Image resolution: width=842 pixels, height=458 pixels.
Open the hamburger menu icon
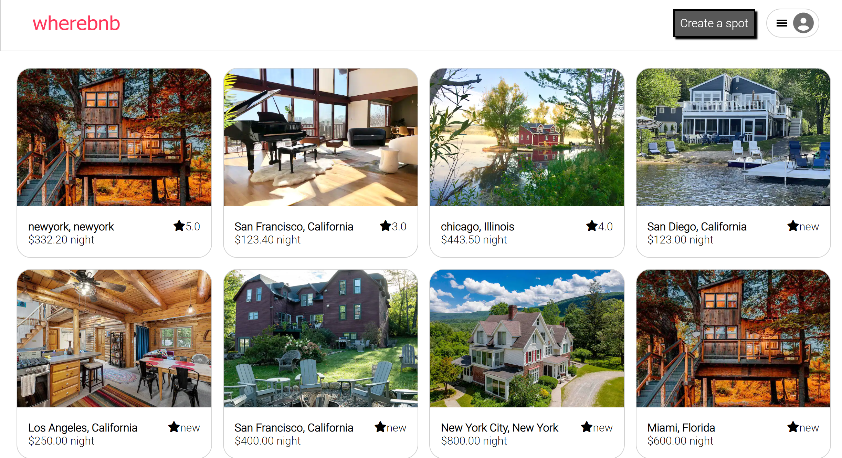(x=782, y=23)
